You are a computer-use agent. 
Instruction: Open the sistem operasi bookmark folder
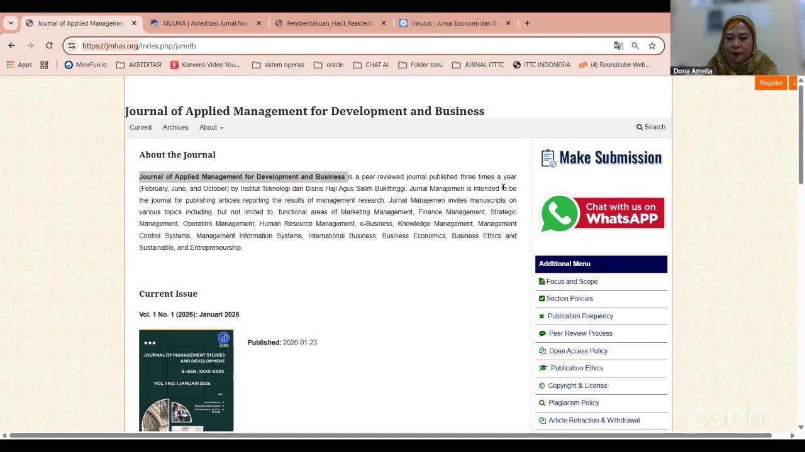coord(278,65)
